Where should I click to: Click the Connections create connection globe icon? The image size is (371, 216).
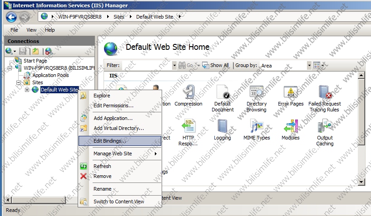(9, 51)
